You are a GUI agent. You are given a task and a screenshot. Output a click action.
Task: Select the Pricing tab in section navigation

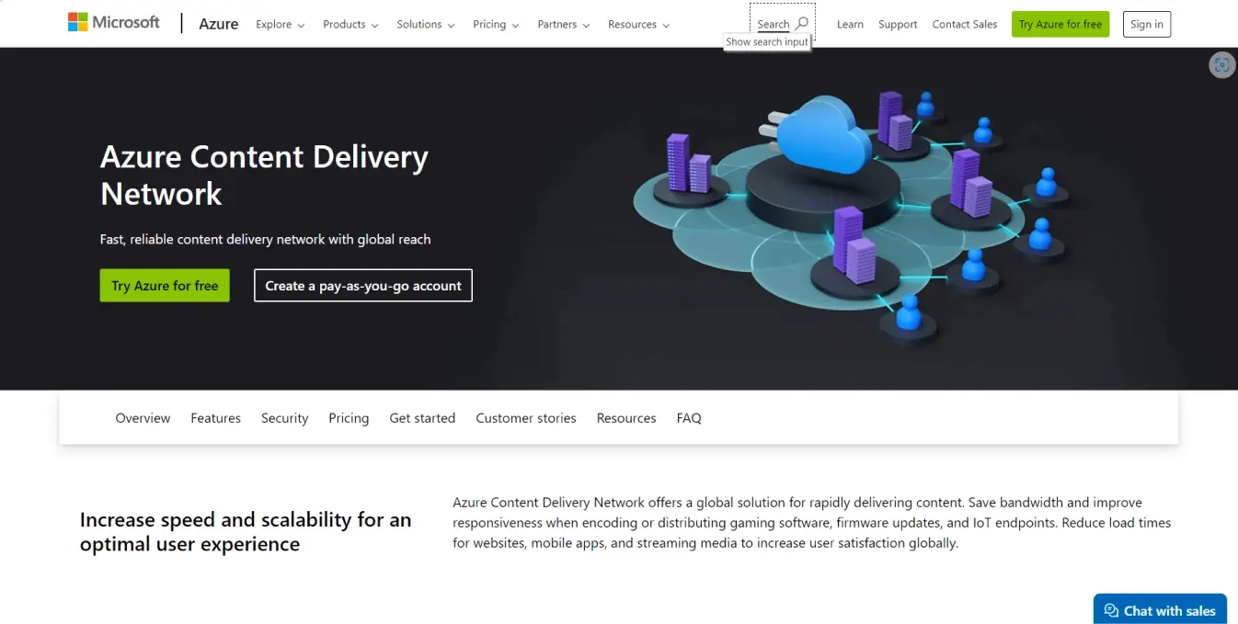point(349,418)
